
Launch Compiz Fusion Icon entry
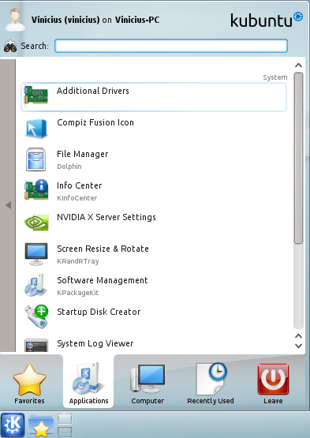(154, 128)
